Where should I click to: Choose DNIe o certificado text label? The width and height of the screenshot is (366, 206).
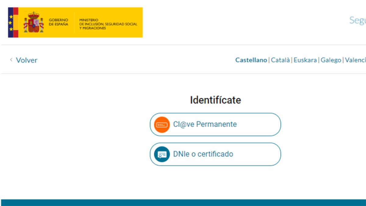point(203,154)
